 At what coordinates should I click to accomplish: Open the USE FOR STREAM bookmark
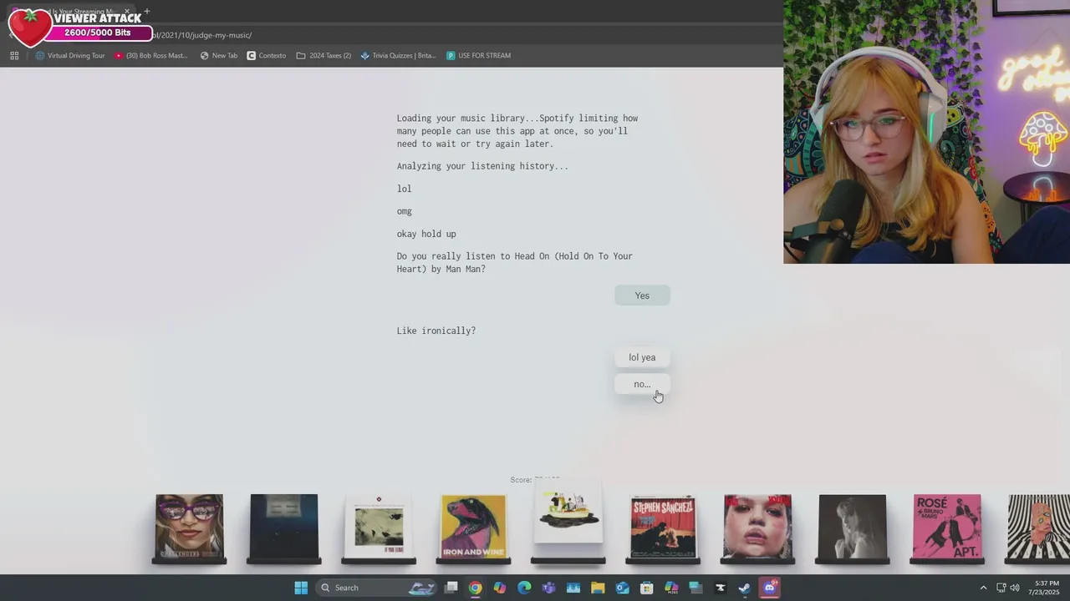(x=478, y=56)
